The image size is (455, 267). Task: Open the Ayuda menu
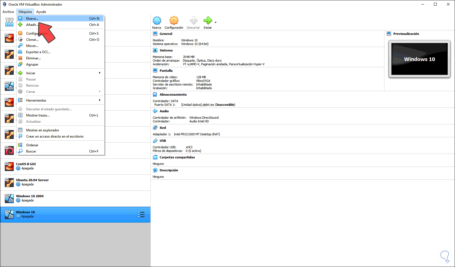pos(41,12)
